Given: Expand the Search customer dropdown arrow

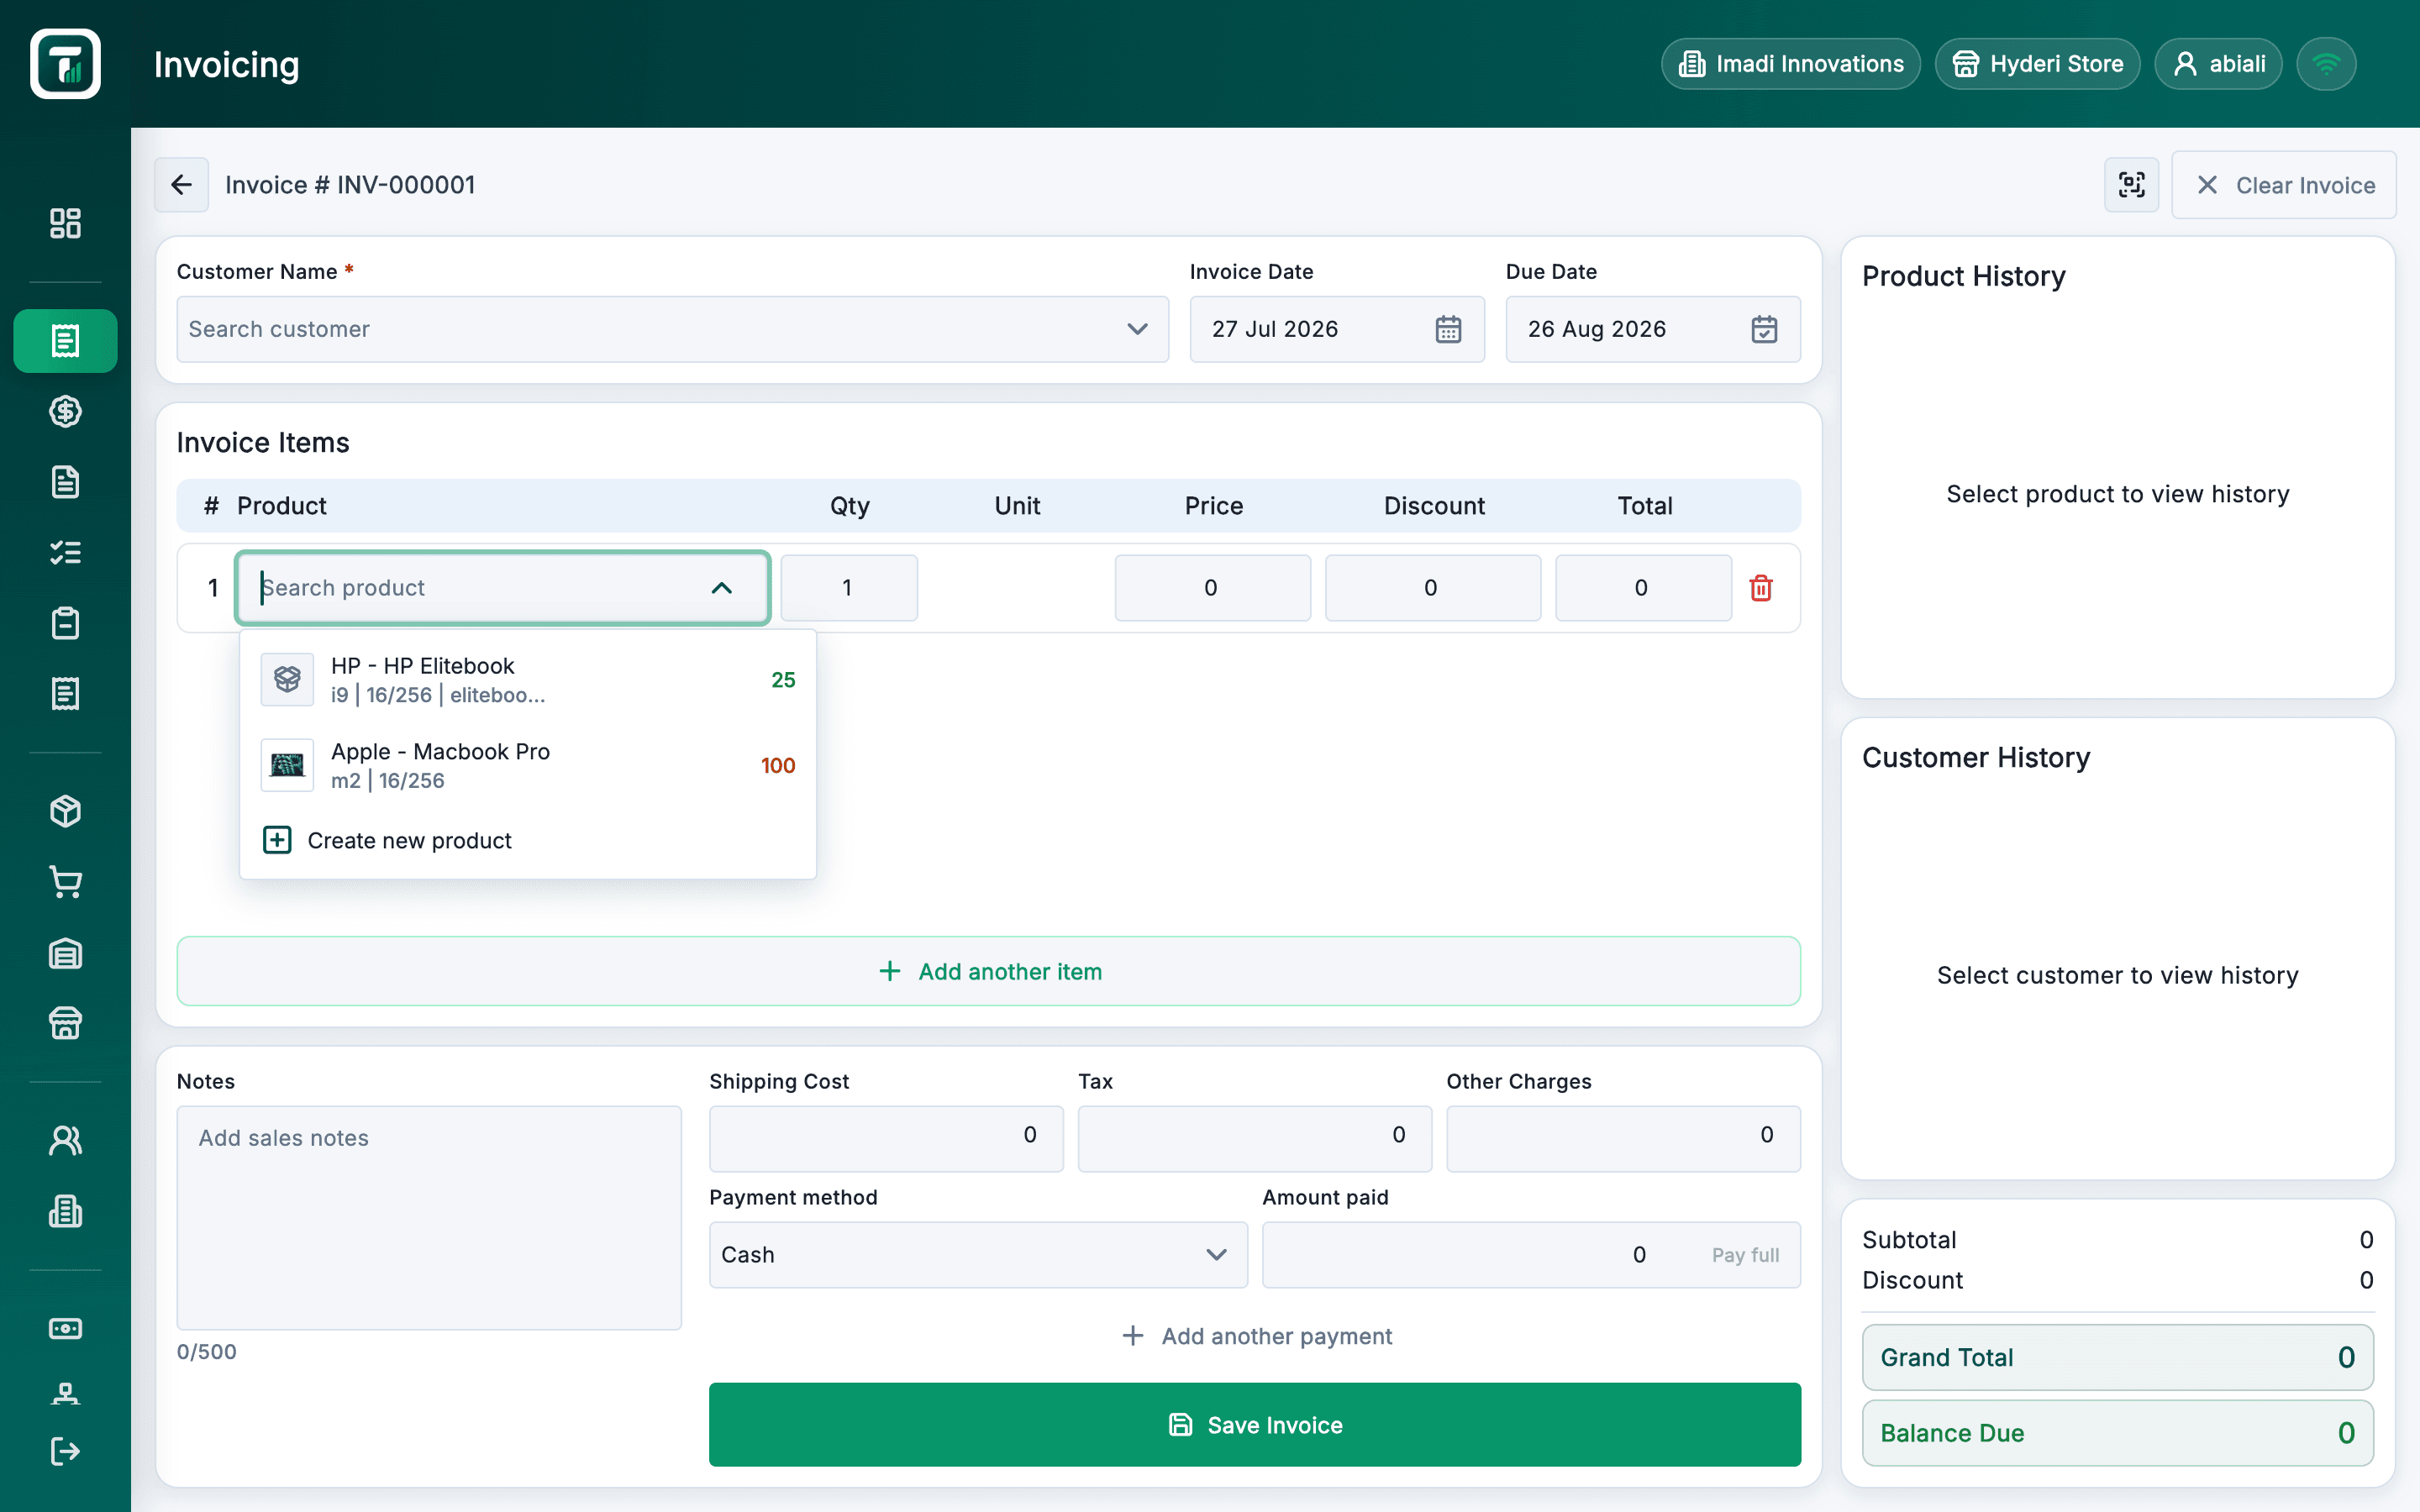Looking at the screenshot, I should [1137, 329].
